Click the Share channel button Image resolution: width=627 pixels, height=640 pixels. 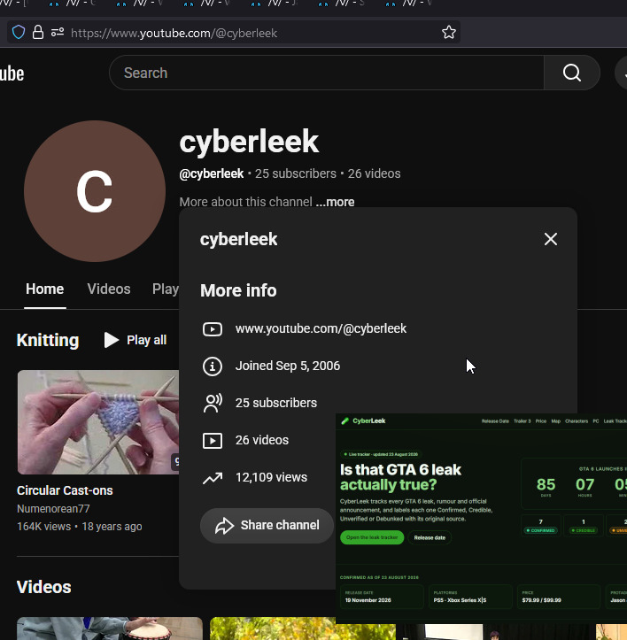(267, 525)
